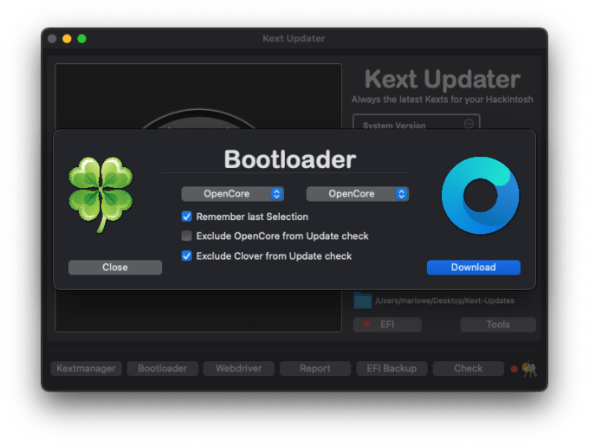Close the Bootloader dialog with the Close button

(115, 268)
